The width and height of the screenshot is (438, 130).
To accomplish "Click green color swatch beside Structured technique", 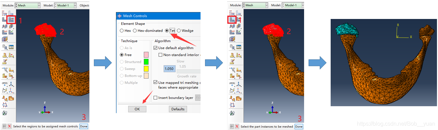I will (x=146, y=62).
